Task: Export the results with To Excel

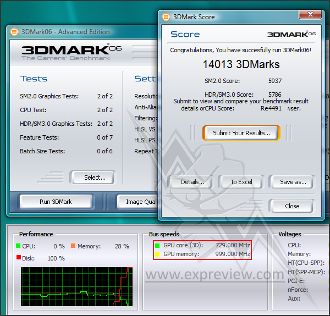Action: (241, 182)
